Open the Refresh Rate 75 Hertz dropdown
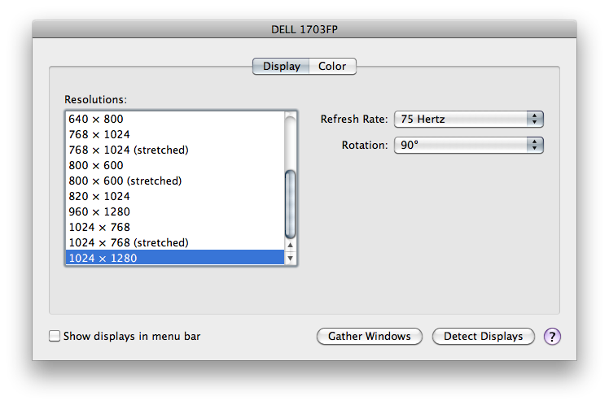 pyautogui.click(x=469, y=119)
